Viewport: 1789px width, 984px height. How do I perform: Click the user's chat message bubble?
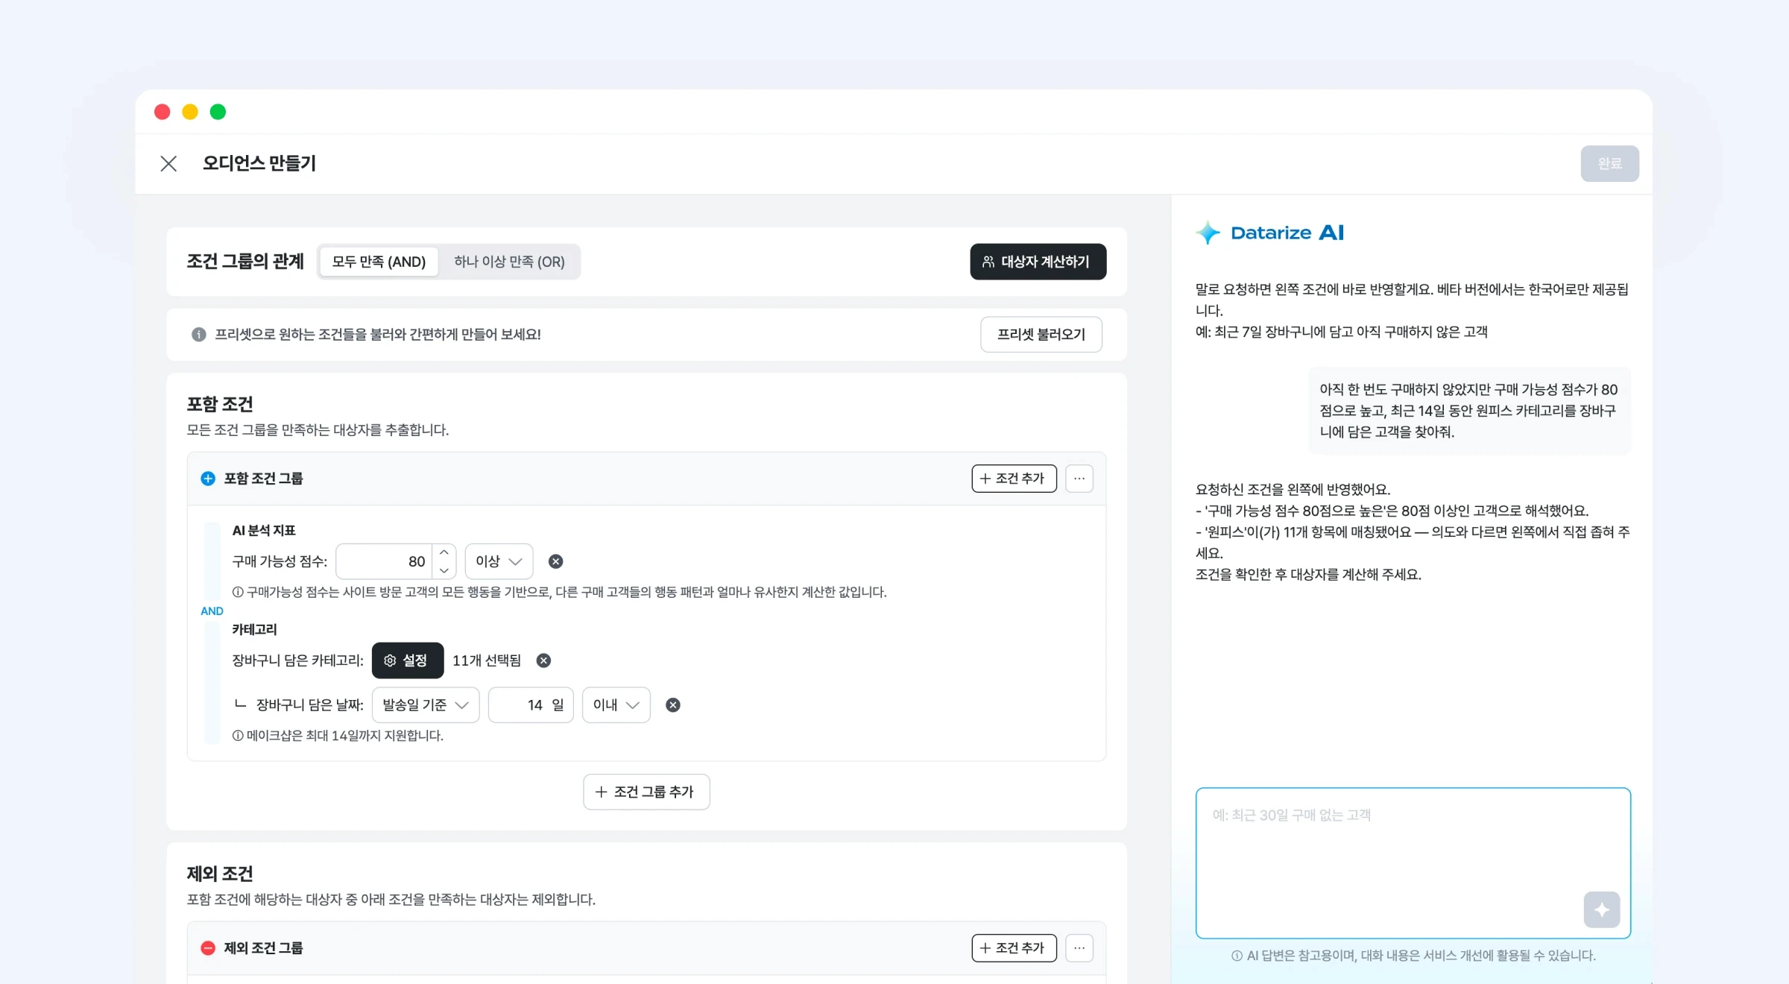click(x=1469, y=411)
